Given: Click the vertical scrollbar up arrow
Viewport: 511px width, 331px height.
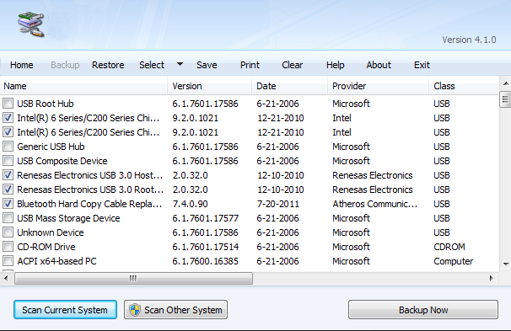Looking at the screenshot, I should 505,84.
